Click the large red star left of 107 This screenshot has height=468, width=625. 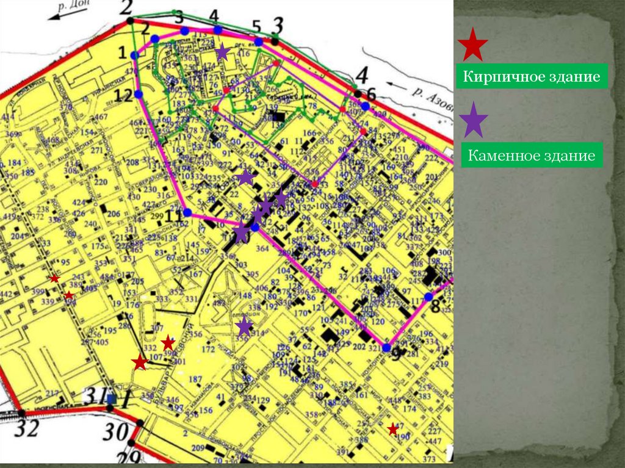click(140, 362)
